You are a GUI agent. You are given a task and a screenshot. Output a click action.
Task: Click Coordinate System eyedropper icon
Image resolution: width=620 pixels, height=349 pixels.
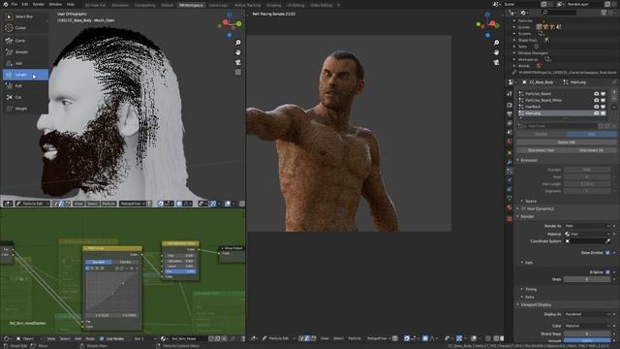click(608, 241)
